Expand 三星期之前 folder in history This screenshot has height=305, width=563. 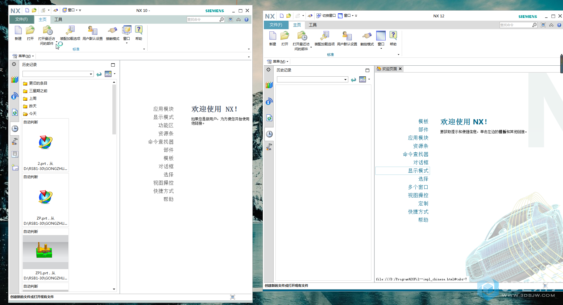tap(35, 91)
